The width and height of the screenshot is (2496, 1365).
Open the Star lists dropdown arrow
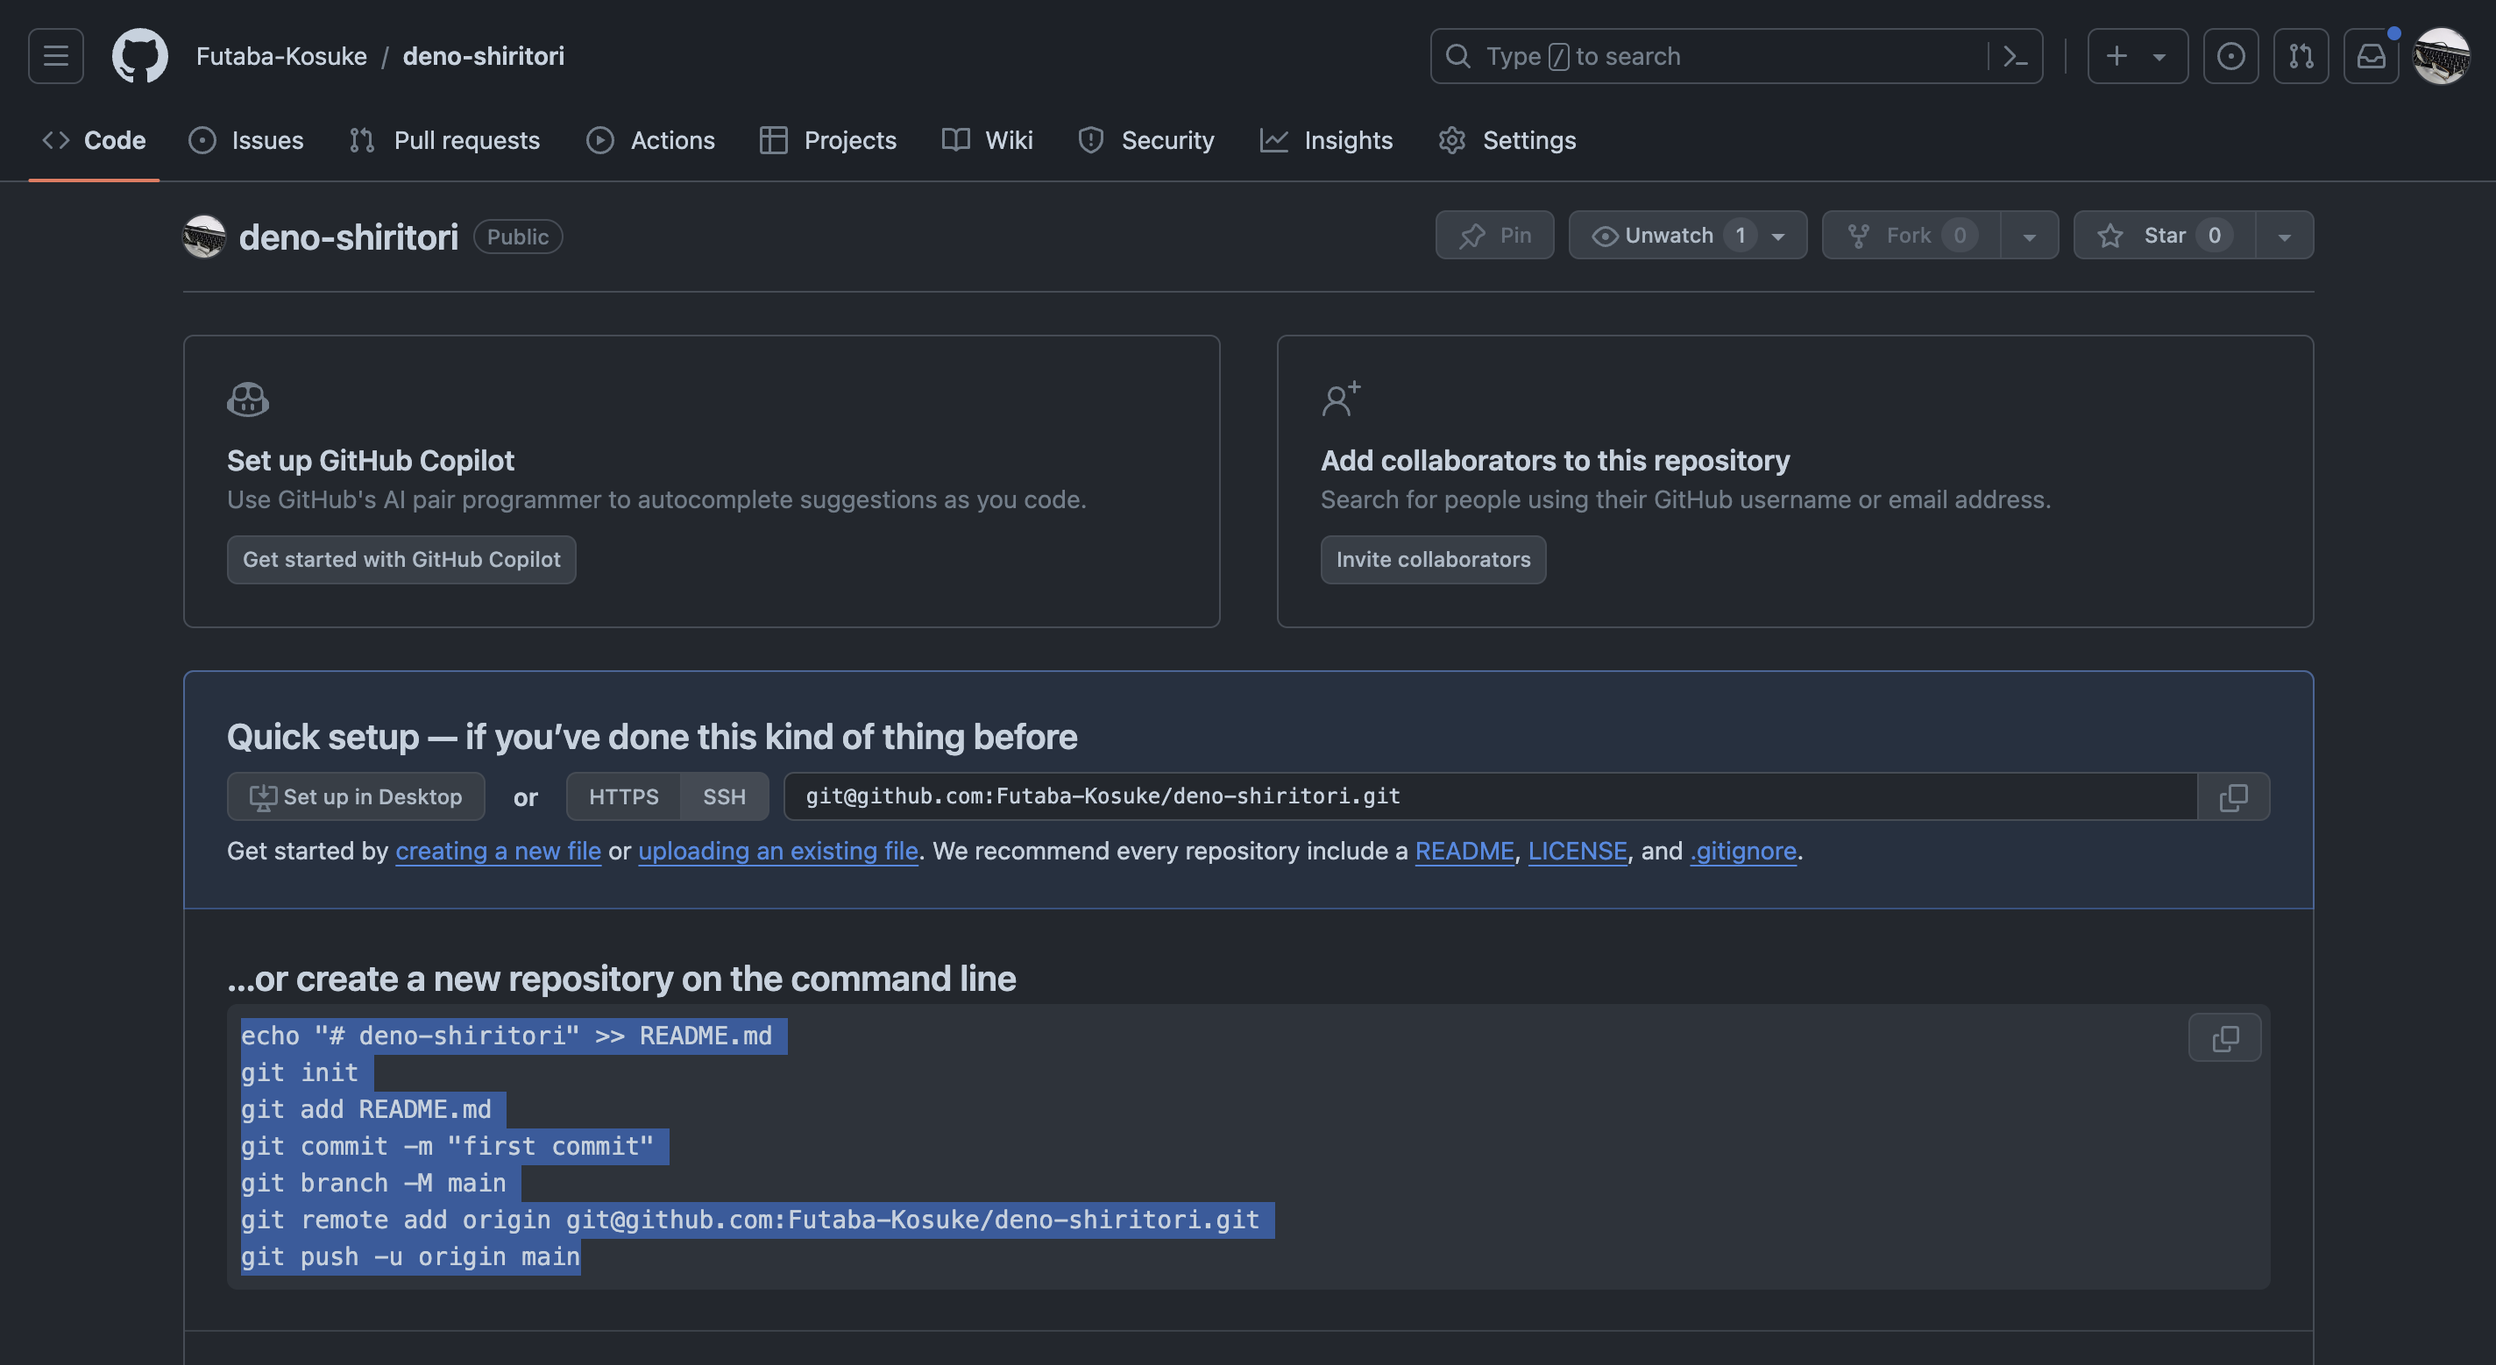(x=2284, y=236)
